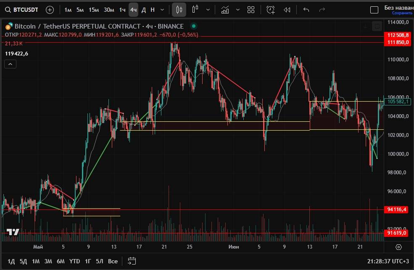The image size is (414, 270).
Task: Toggle the green market status dot
Action: click(193, 26)
